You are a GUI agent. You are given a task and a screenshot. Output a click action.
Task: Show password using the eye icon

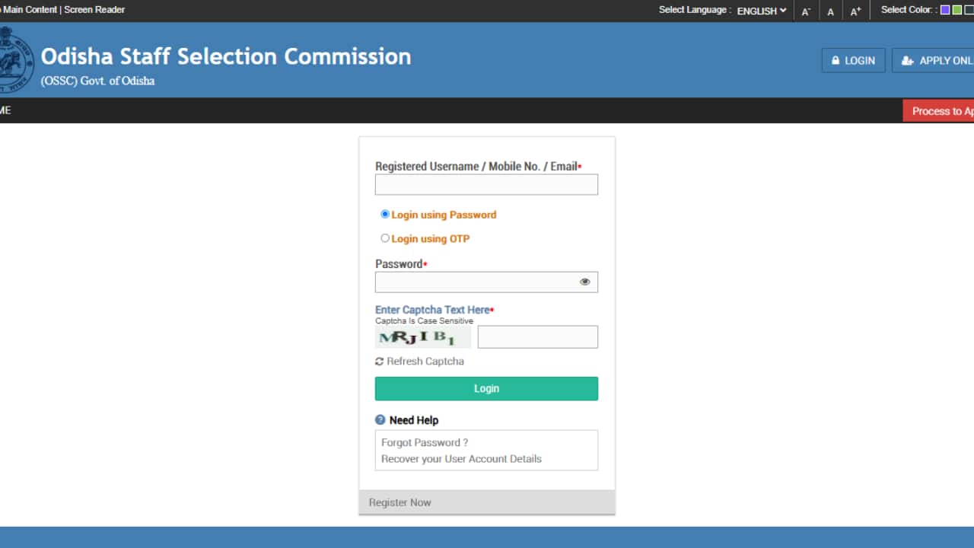pyautogui.click(x=585, y=282)
